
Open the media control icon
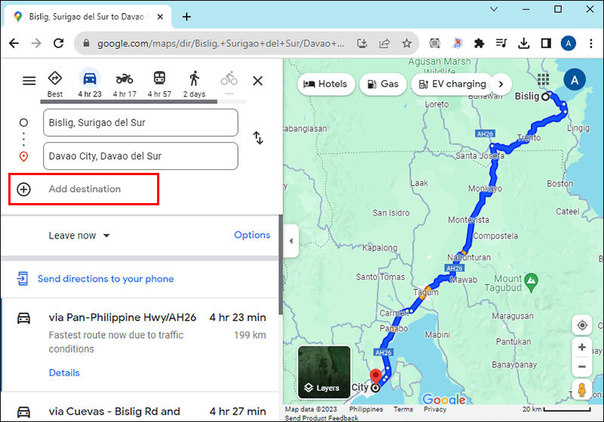(x=501, y=44)
